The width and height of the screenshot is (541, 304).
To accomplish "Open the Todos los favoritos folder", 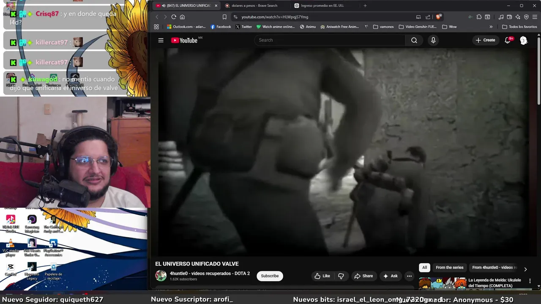I will point(519,27).
